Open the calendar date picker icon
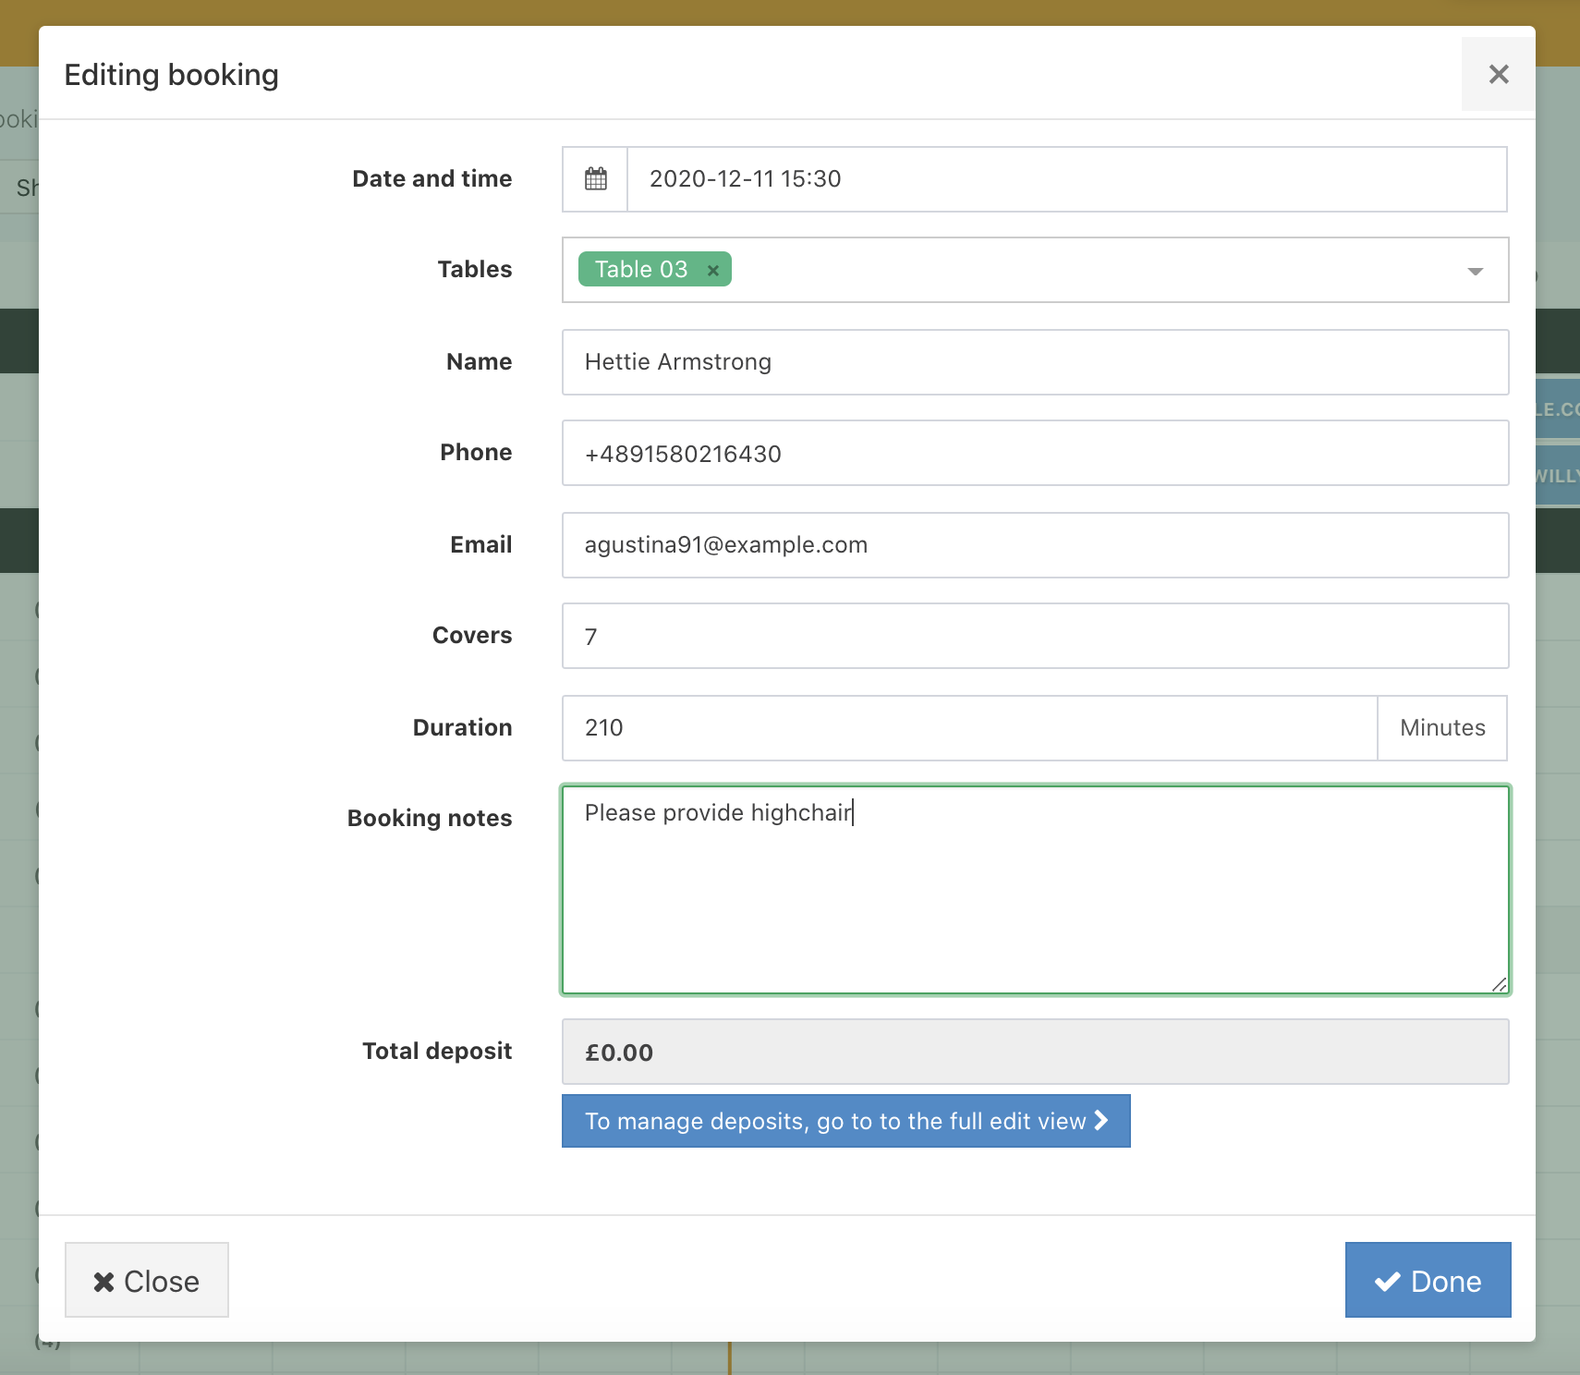 tap(596, 179)
